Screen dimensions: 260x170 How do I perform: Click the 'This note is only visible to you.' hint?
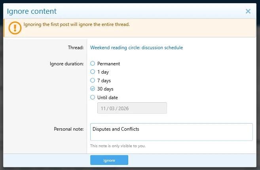click(118, 146)
